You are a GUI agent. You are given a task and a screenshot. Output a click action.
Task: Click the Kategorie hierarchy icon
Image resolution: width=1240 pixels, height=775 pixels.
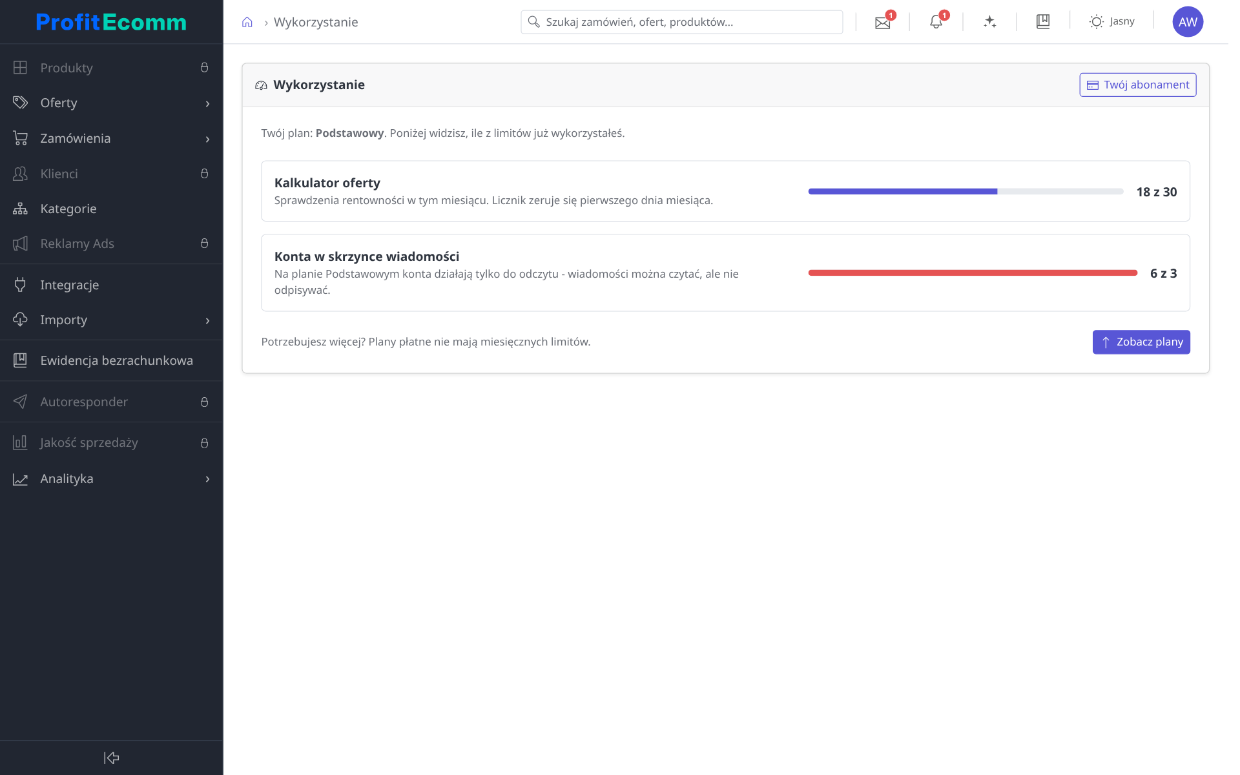21,209
